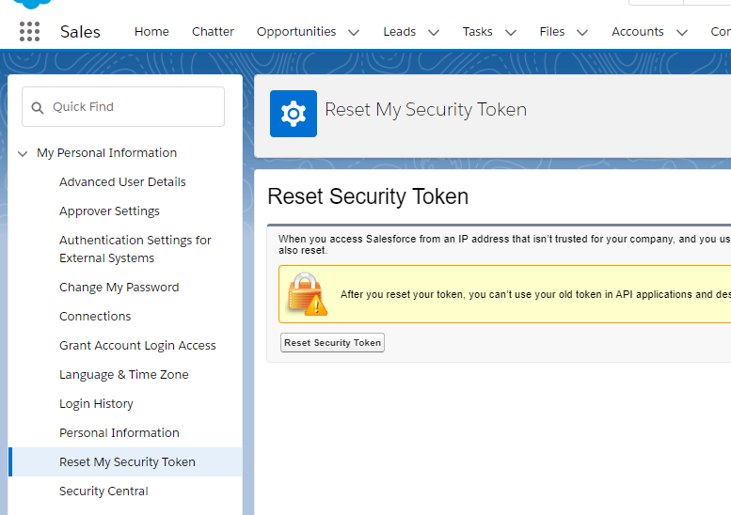Click the Salesforce cloud logo
The height and width of the screenshot is (515, 731).
coord(33,4)
